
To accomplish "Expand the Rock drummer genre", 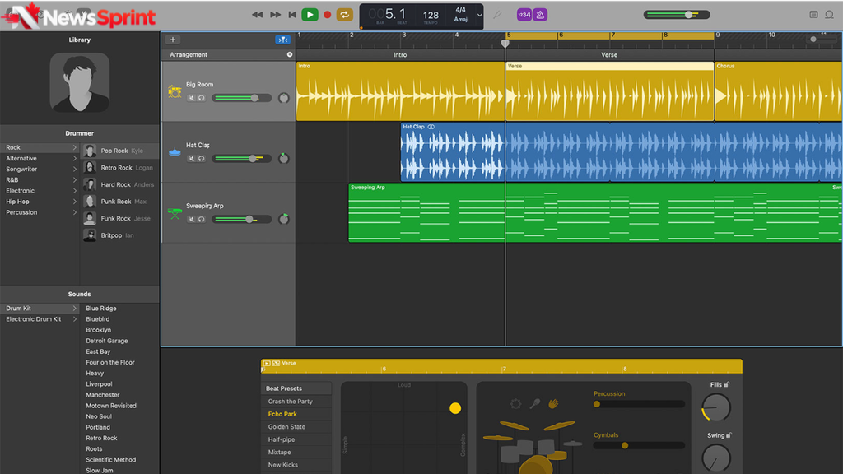I will coord(74,147).
